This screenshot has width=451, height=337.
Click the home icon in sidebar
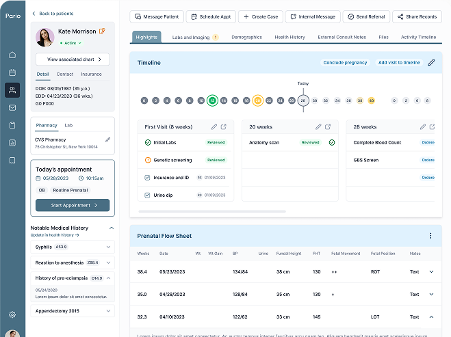pos(12,55)
